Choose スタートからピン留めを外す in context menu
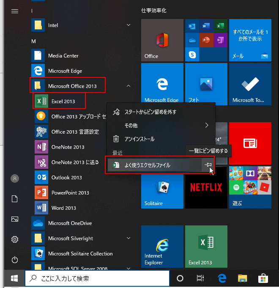Screen dimensions: 279x288 [x=161, y=112]
